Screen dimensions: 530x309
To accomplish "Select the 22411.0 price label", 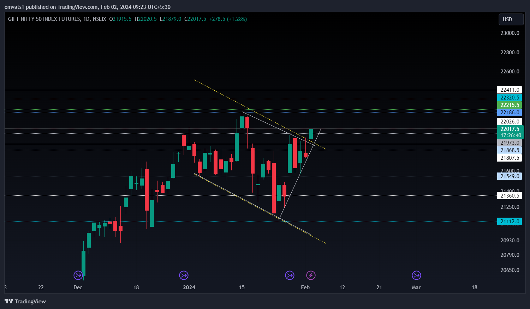I will click(509, 90).
